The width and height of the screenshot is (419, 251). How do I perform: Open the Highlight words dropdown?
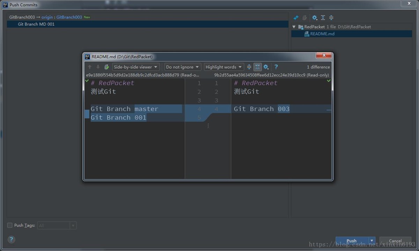tap(223, 67)
